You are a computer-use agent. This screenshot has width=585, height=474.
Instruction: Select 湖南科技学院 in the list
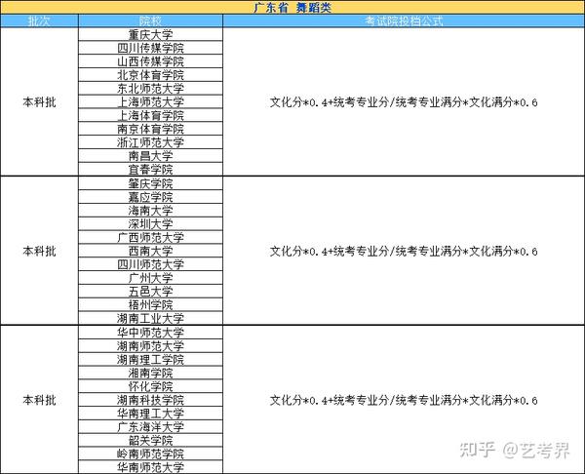pyautogui.click(x=150, y=400)
